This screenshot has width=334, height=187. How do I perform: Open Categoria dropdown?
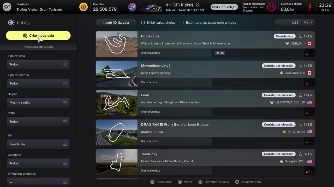(38, 163)
